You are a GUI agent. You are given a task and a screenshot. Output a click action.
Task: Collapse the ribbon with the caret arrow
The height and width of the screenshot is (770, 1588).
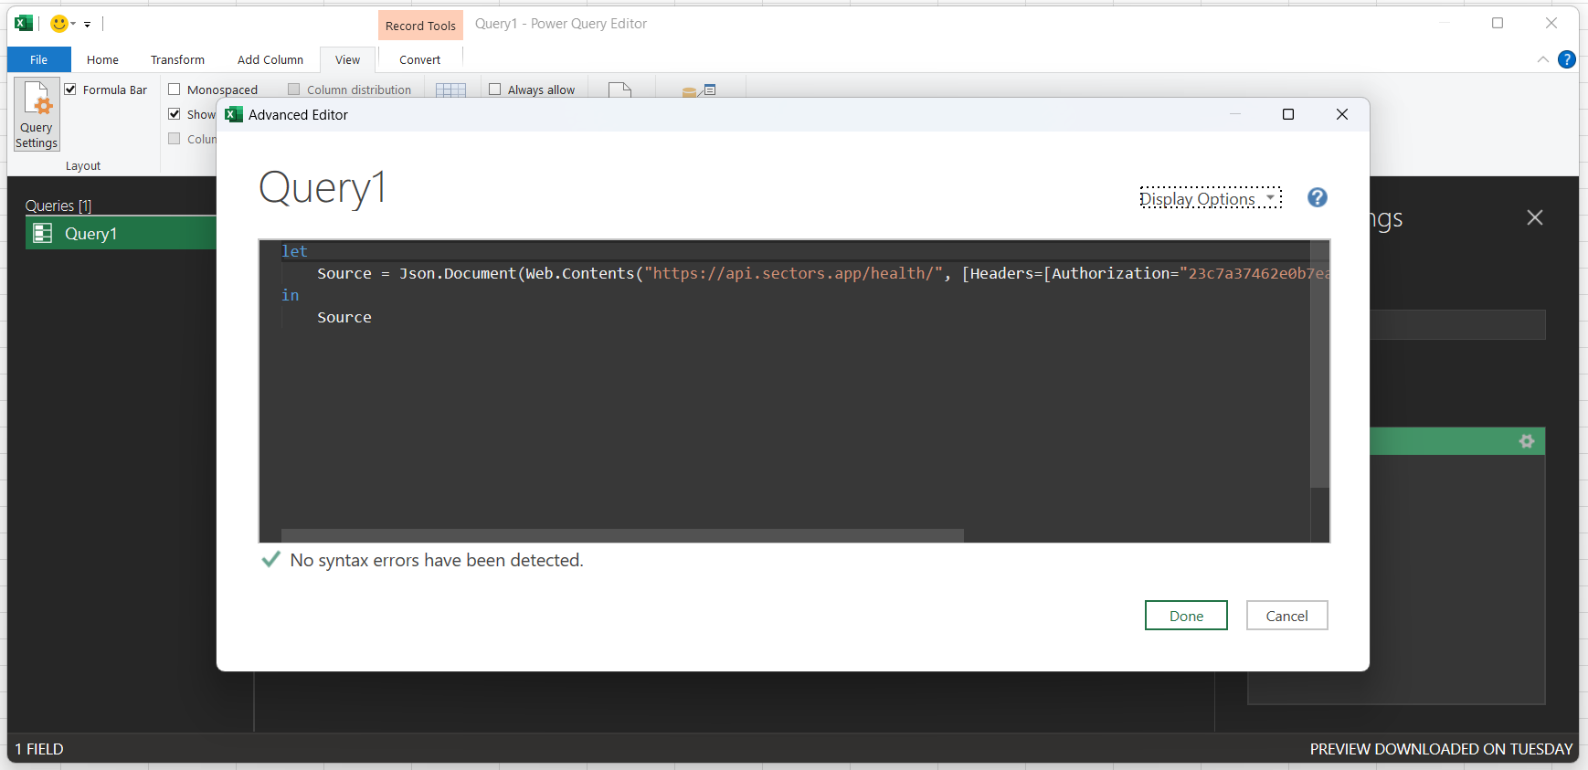pos(1542,59)
